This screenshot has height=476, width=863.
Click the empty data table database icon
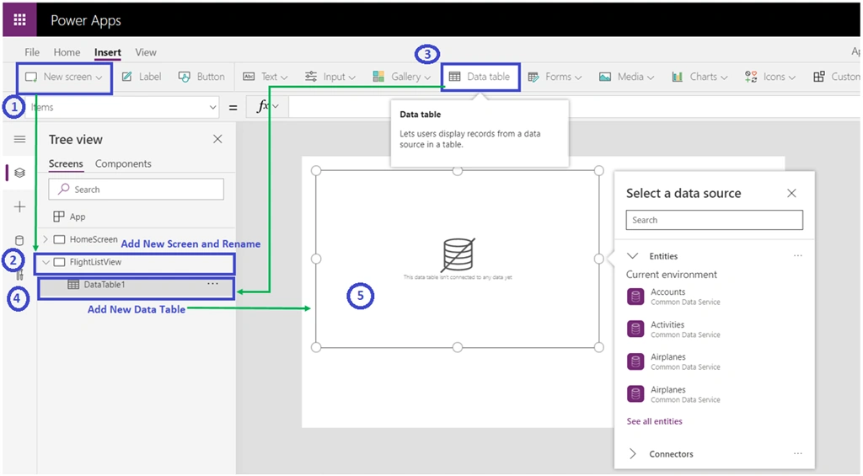point(458,254)
